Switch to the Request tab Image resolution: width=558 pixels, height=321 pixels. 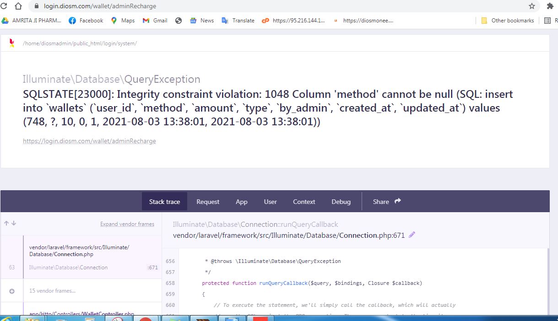(208, 202)
